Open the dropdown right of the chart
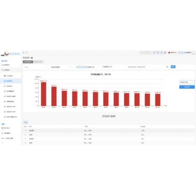Image resolution: width=196 pixels, height=196 pixels. (x=187, y=82)
